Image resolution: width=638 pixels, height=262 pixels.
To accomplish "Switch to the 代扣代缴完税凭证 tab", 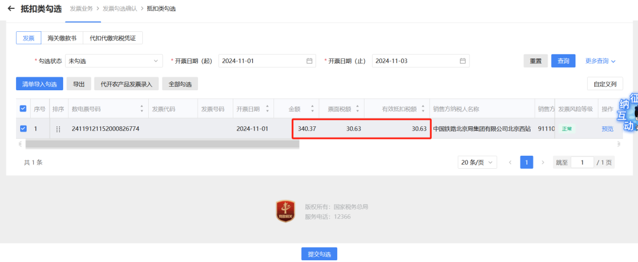I will [x=113, y=38].
